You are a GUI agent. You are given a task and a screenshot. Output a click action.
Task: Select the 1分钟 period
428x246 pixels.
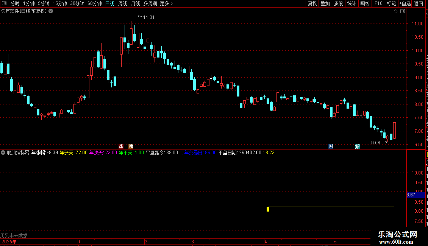(x=29, y=3)
